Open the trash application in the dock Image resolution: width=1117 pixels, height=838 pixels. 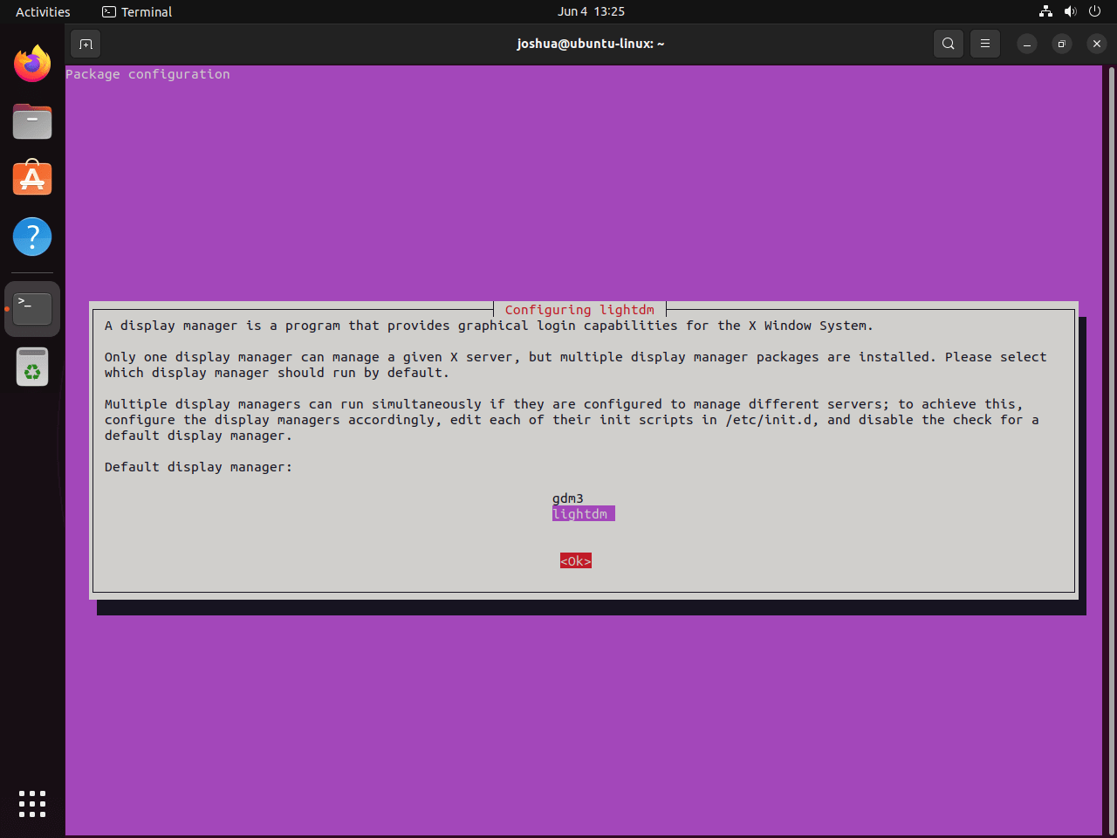(x=31, y=367)
